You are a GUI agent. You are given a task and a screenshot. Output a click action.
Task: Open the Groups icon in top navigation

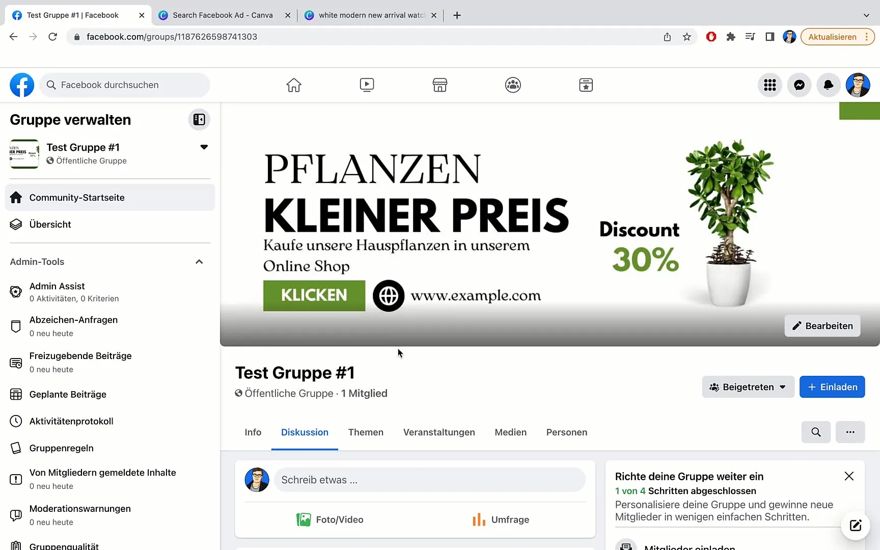click(513, 85)
